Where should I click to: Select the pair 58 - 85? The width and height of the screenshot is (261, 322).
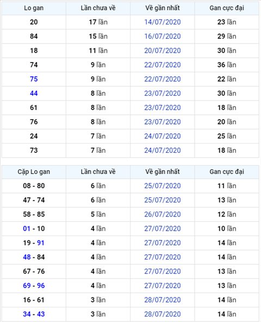pos(34,214)
